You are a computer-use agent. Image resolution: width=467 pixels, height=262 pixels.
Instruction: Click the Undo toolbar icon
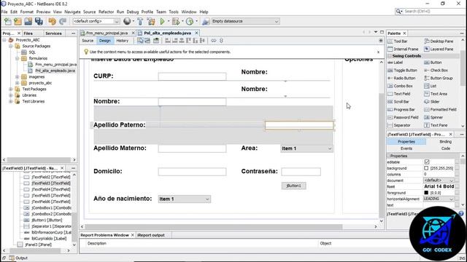[53, 21]
